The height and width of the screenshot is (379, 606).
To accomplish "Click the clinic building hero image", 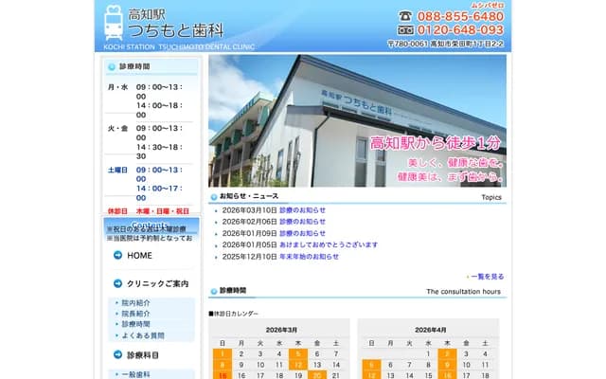I will click(357, 120).
